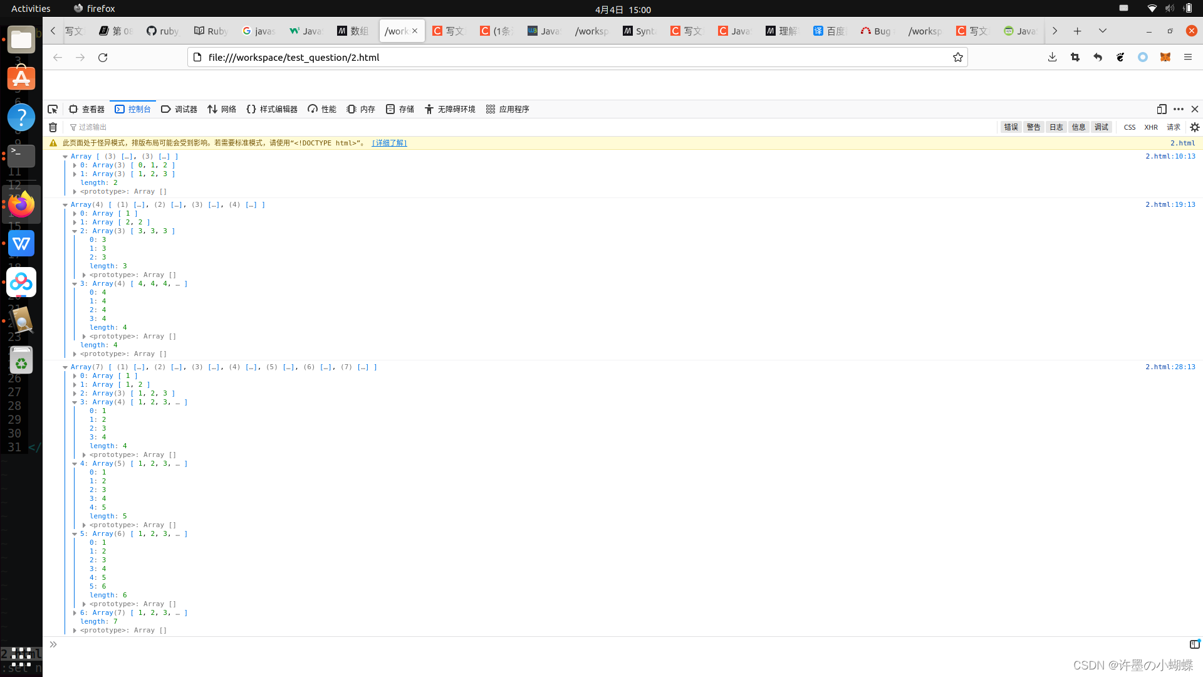Click the 详细了解 quirks mode link
Viewport: 1203px width, 677px height.
[x=389, y=143]
